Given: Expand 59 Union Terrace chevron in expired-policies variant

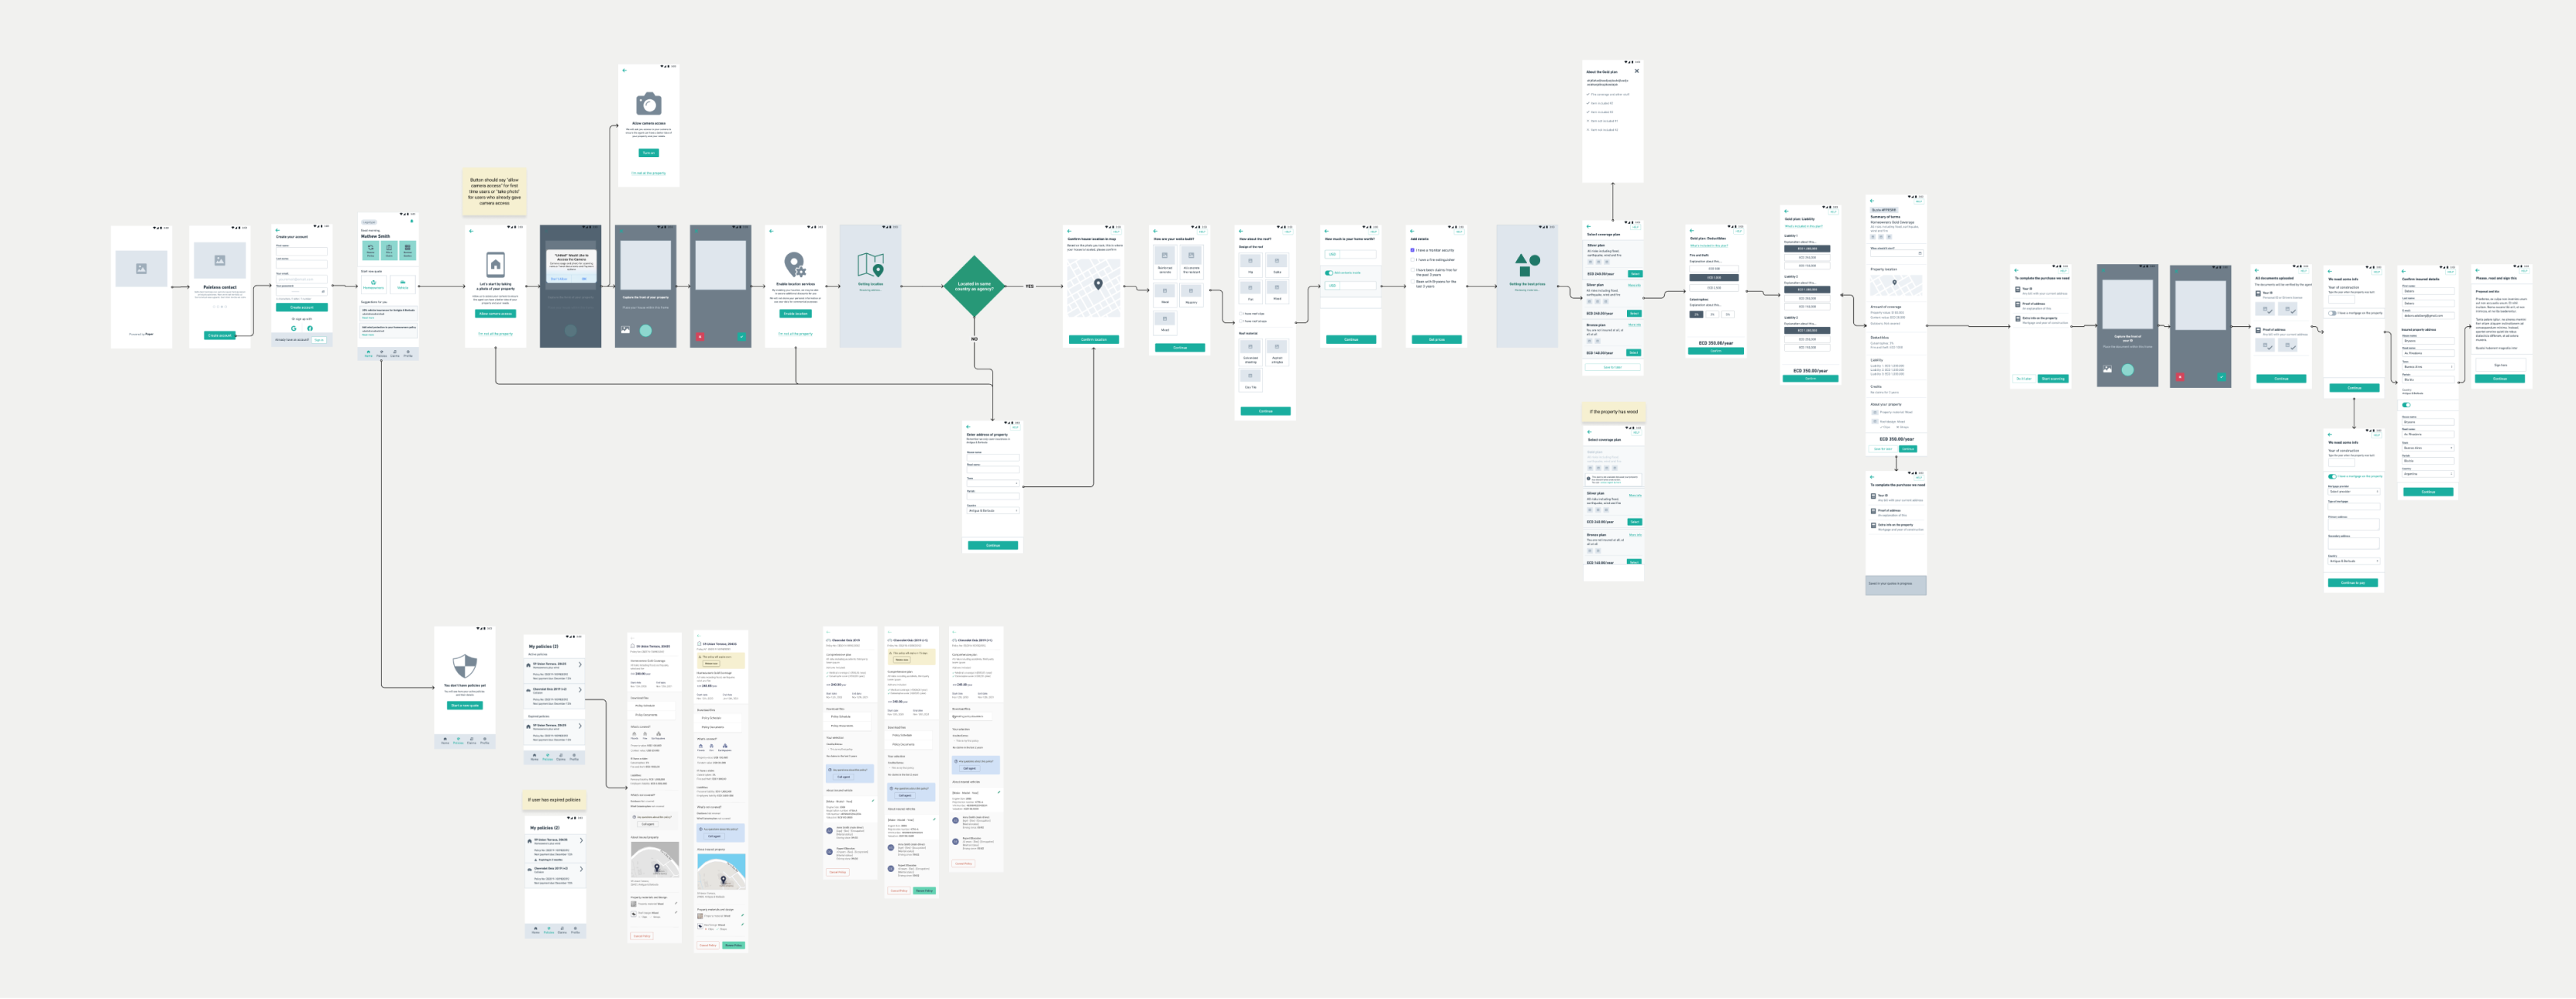Looking at the screenshot, I should click(582, 840).
